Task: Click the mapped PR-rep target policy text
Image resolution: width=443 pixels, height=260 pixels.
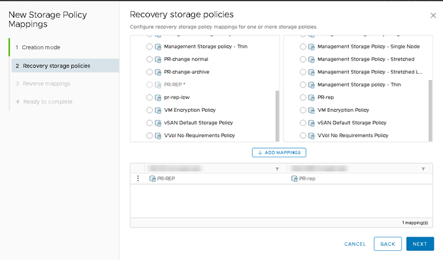Action: click(307, 179)
